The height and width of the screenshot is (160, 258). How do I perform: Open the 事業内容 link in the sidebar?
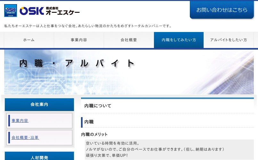(20, 121)
